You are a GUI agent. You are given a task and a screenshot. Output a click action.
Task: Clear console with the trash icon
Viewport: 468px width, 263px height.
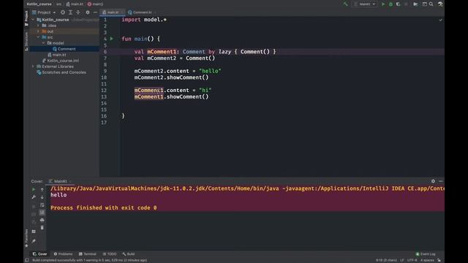[42, 228]
